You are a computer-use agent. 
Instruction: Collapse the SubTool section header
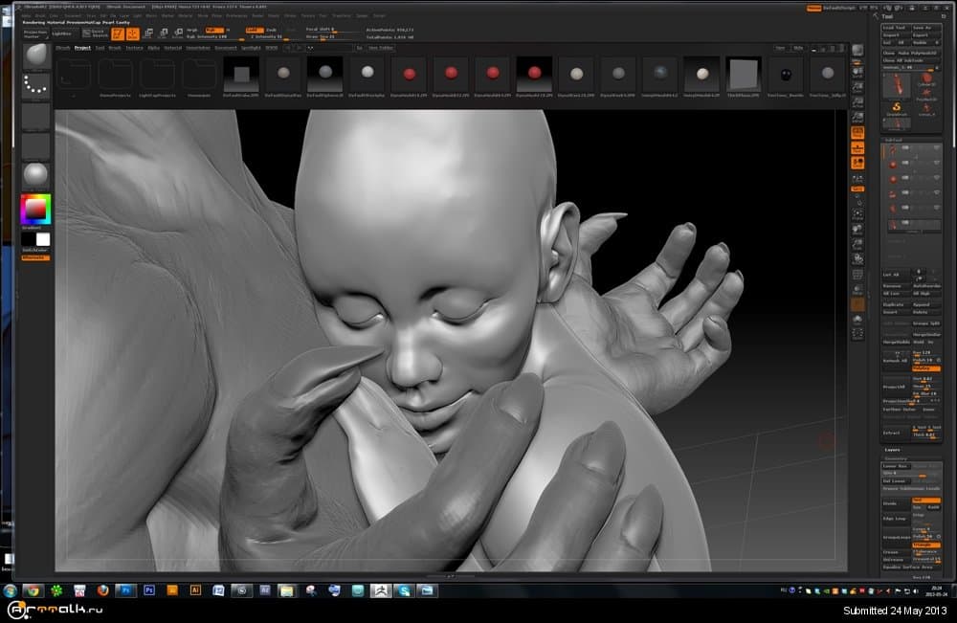[x=893, y=139]
